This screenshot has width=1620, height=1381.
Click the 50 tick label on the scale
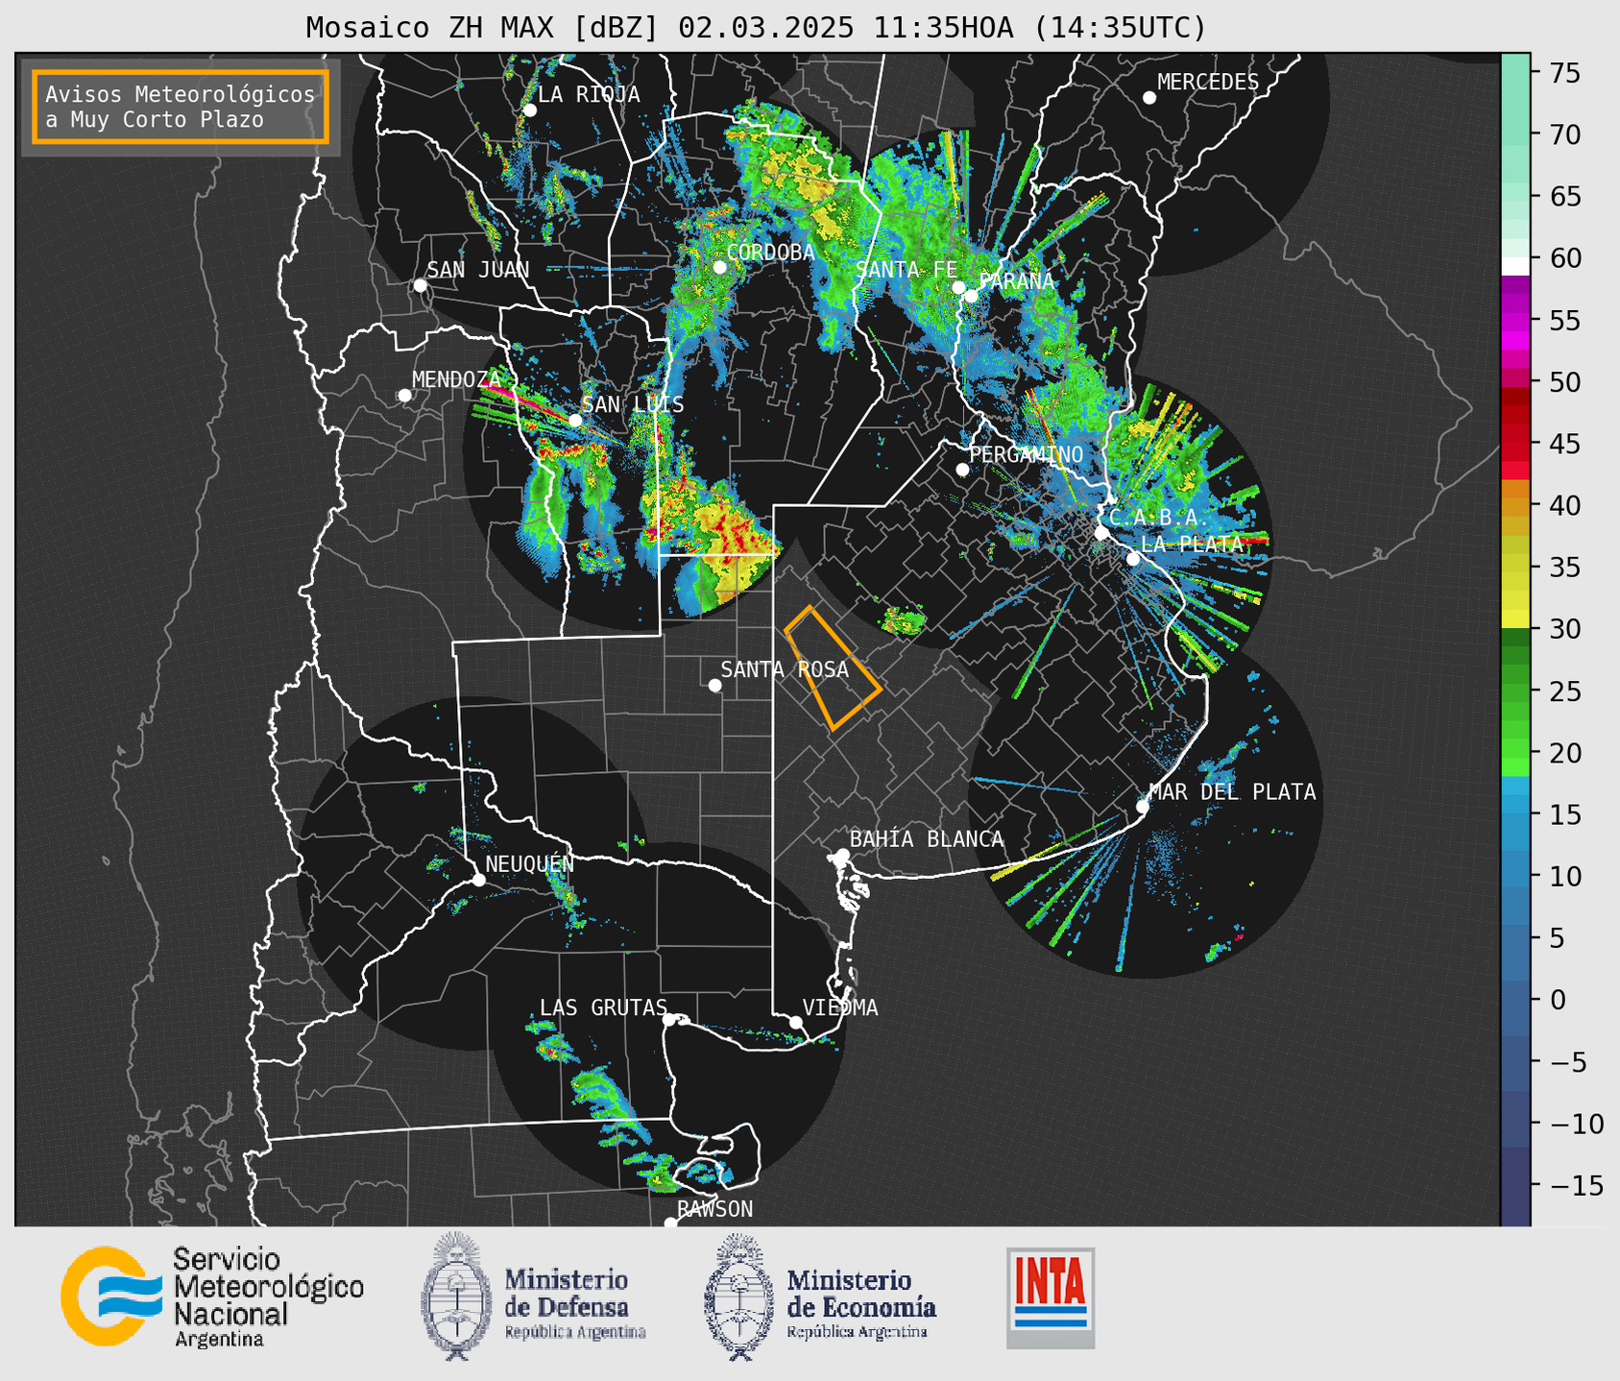1564,382
